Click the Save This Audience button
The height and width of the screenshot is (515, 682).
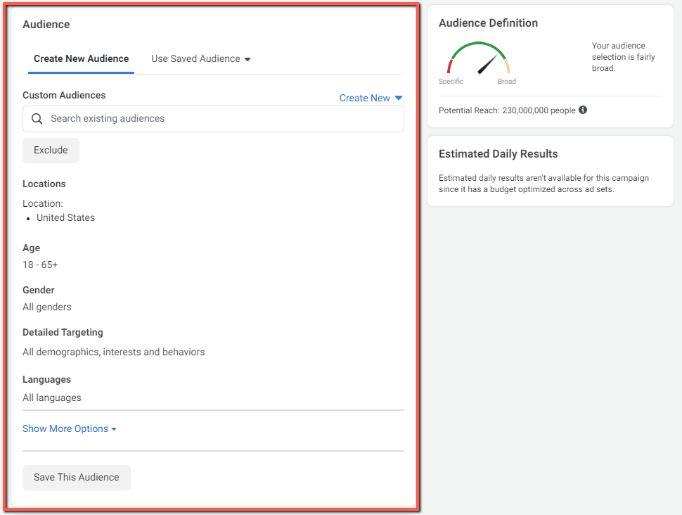pyautogui.click(x=77, y=478)
